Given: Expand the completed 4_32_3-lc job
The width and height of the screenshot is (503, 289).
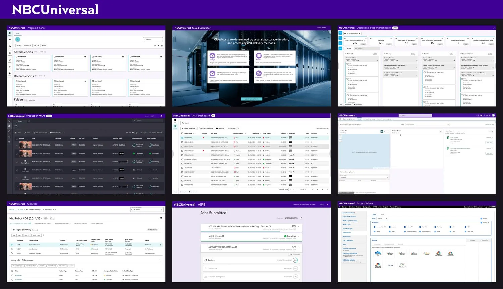Looking at the screenshot, I should pyautogui.click(x=298, y=236).
